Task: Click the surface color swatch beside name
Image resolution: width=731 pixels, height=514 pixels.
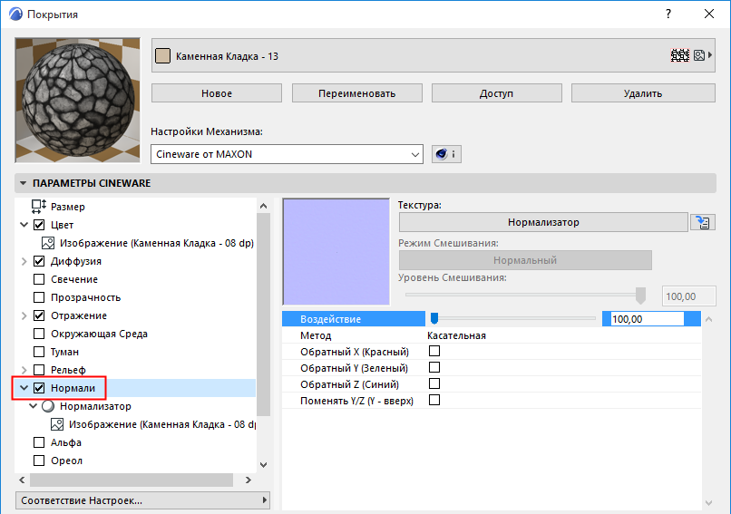Action: (x=162, y=56)
